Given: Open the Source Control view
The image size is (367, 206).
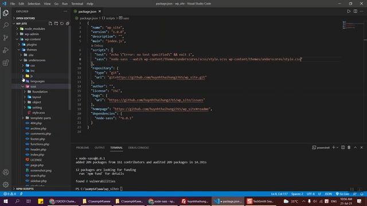Looking at the screenshot, I should [6, 38].
